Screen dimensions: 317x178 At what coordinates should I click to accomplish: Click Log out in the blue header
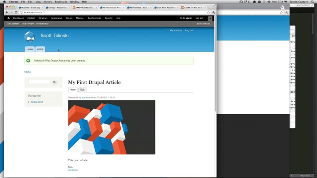click(x=189, y=30)
